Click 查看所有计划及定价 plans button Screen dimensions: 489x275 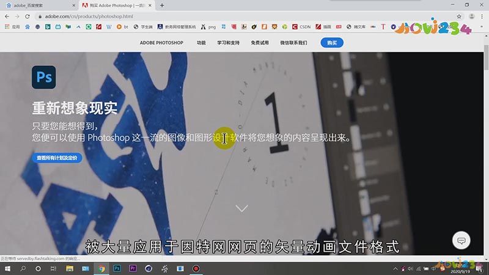point(57,158)
